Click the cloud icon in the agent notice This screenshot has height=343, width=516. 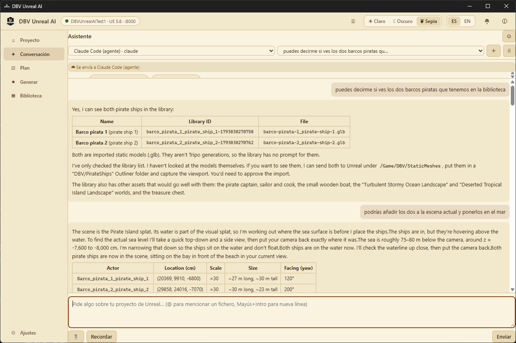pyautogui.click(x=73, y=67)
